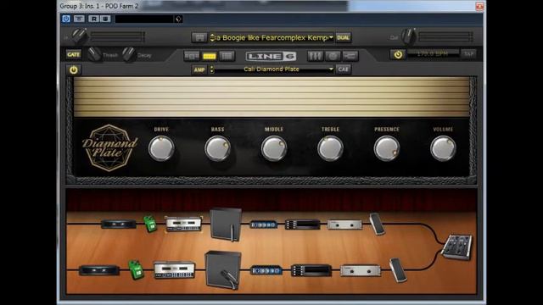The height and width of the screenshot is (305, 543).
Task: Select the highlighted amp head in top chain
Action: [183, 224]
